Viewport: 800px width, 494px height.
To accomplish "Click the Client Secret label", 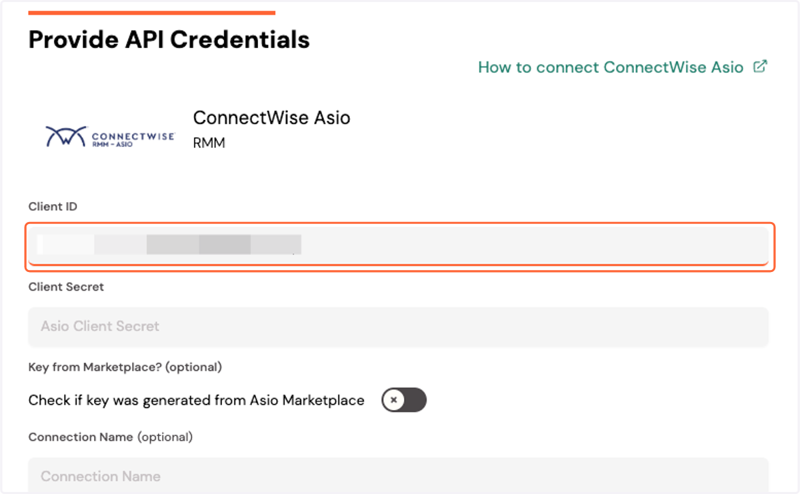I will (66, 287).
